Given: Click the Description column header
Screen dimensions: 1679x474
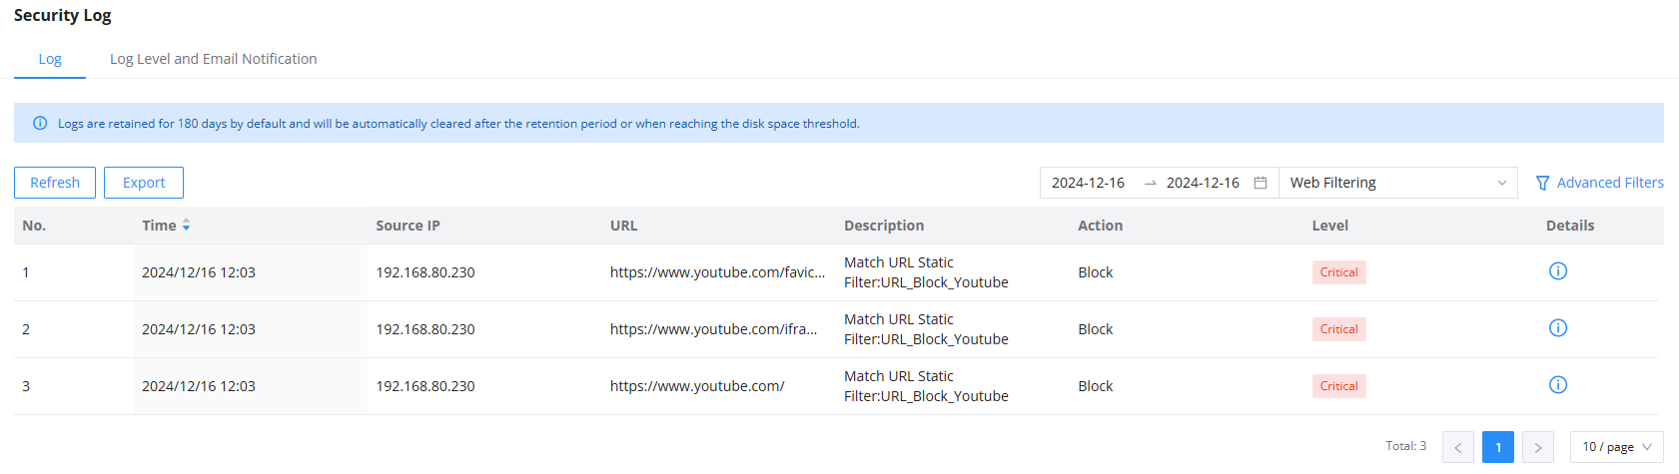Looking at the screenshot, I should click(884, 226).
